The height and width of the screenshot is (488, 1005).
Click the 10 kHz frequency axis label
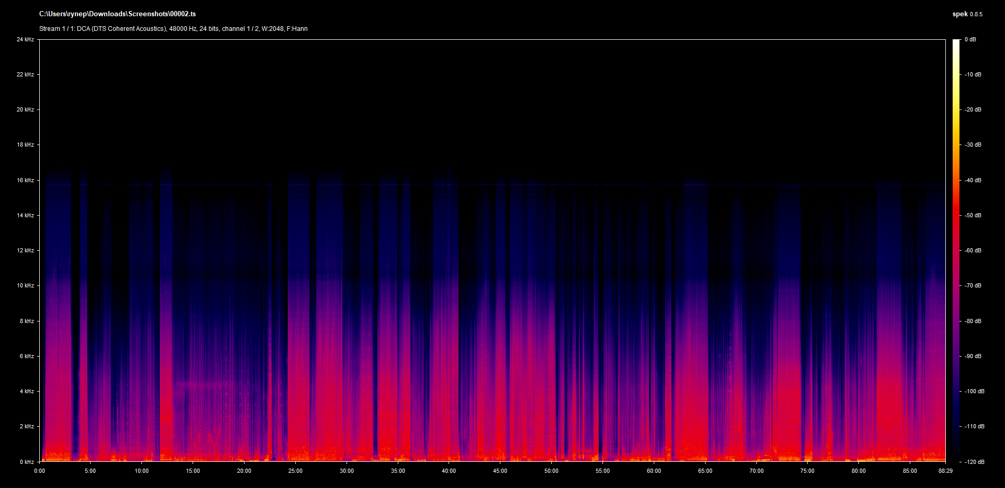tap(25, 285)
